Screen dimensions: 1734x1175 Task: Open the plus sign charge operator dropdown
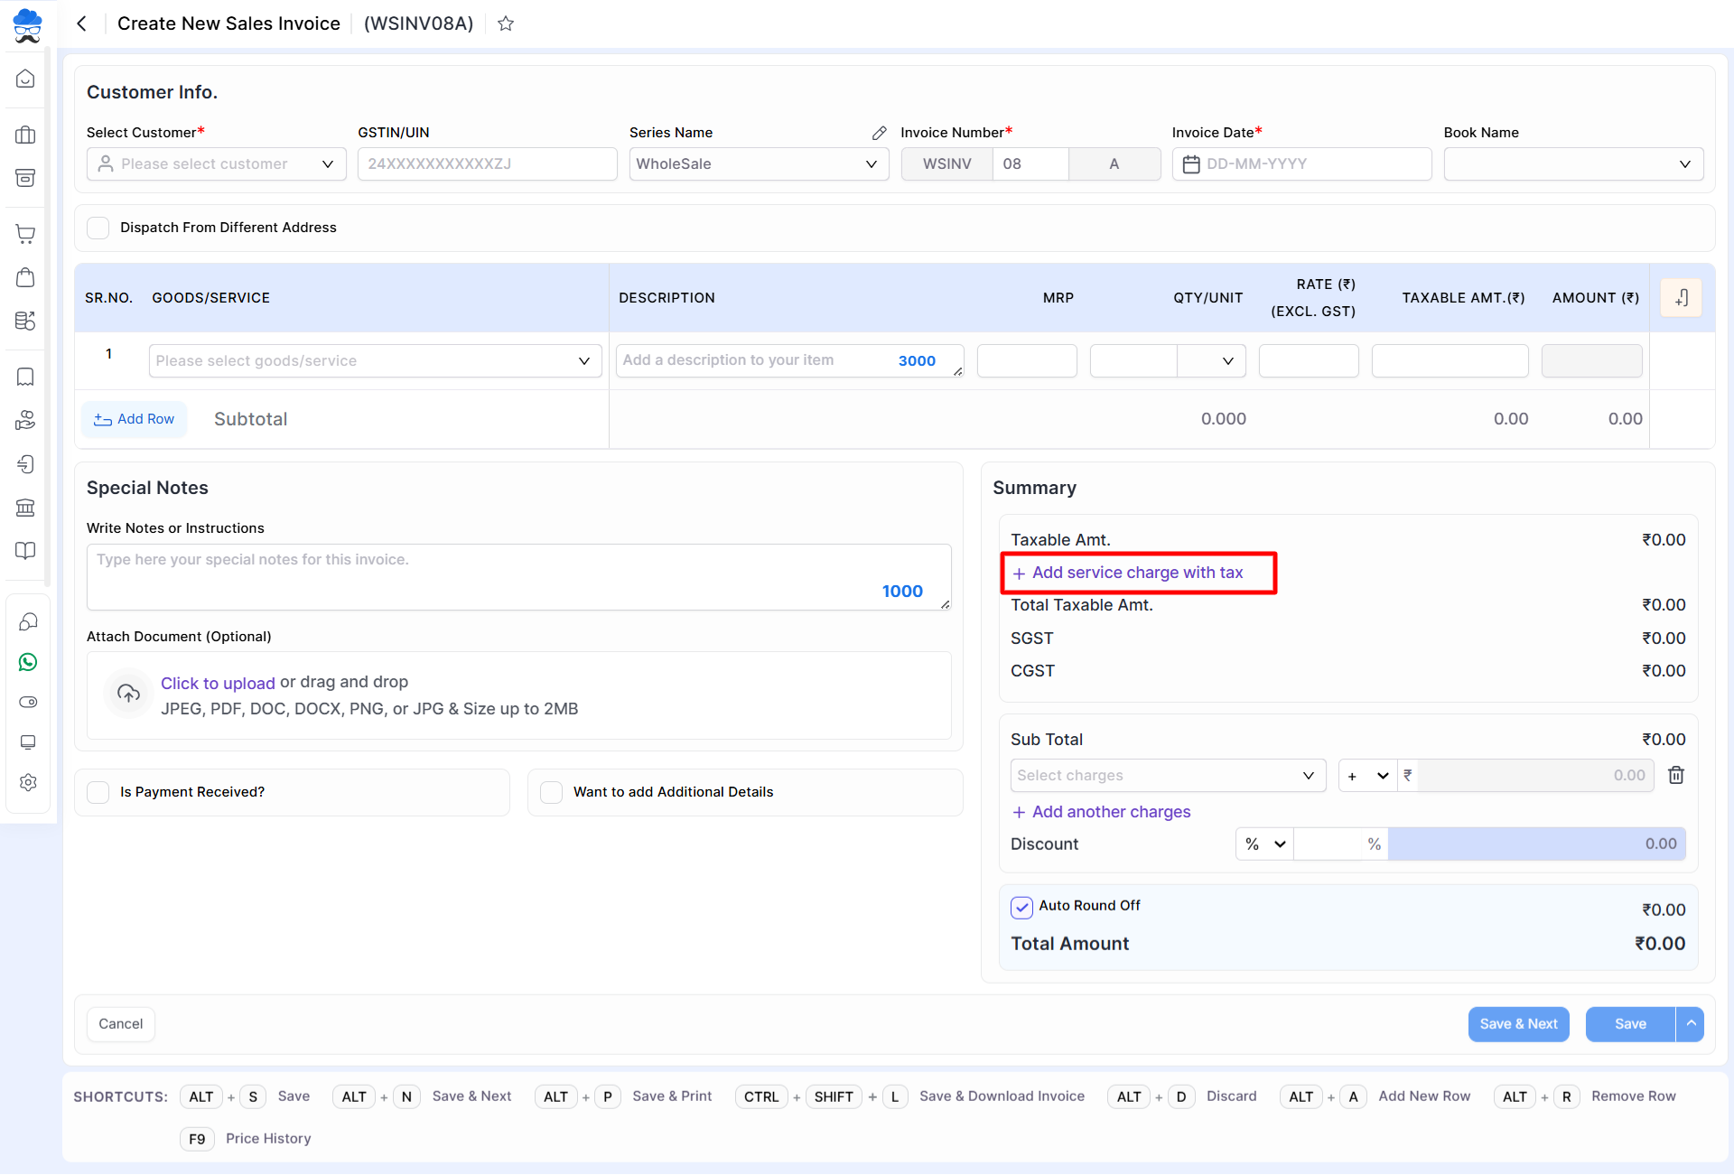(1367, 776)
